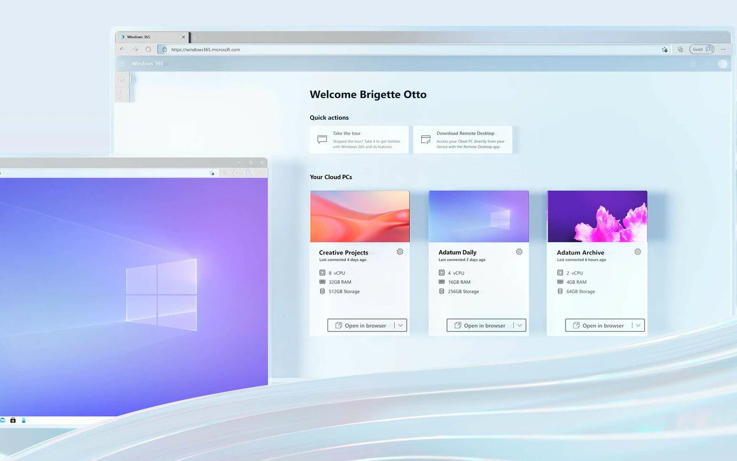Open the Guest profile button

pyautogui.click(x=702, y=49)
